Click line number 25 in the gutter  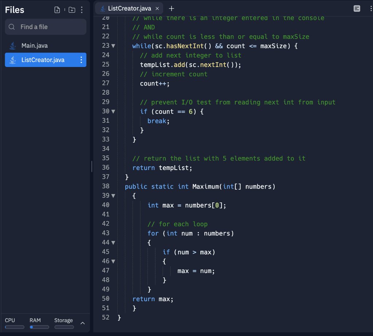point(106,64)
